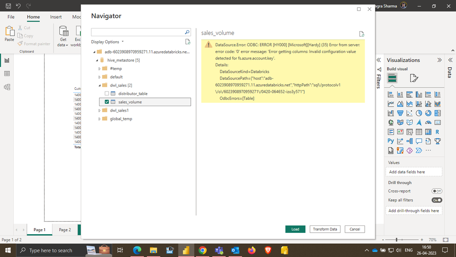Click the Transform Data button
This screenshot has height=257, width=456.
pos(325,229)
